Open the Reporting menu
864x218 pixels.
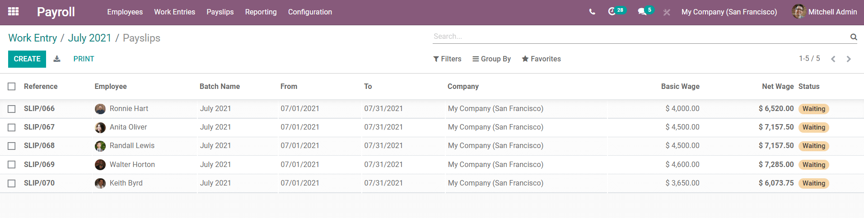pos(261,12)
